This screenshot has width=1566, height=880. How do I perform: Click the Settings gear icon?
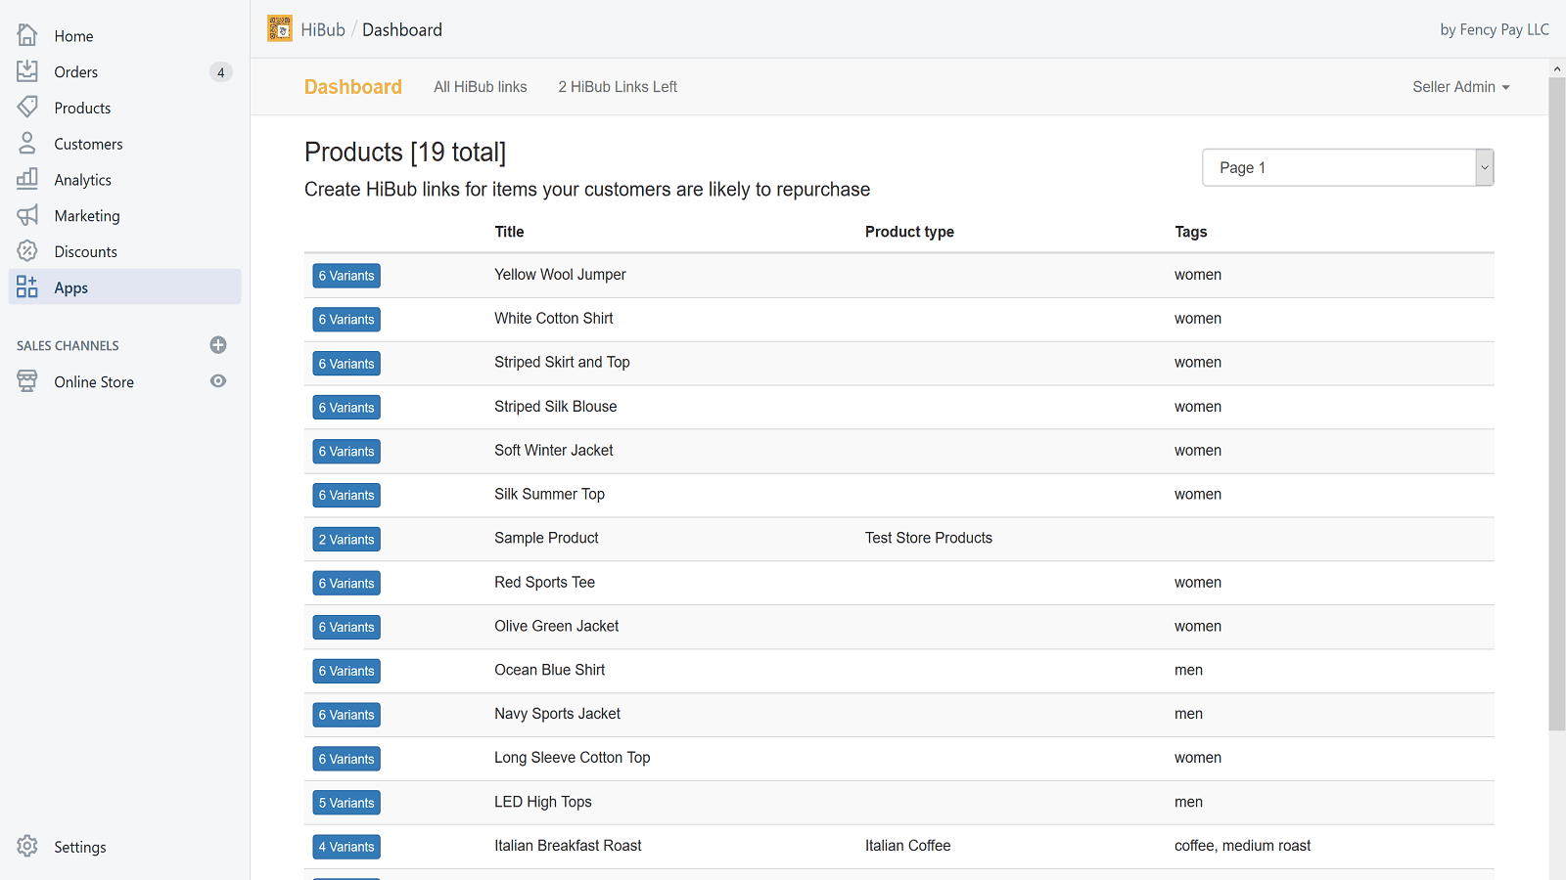coord(27,847)
